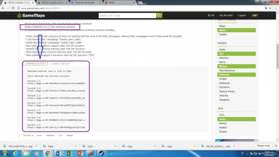Expand options for l4d_dlc_update_1 download
Screen dimensions: 279x157
[x=234, y=146]
